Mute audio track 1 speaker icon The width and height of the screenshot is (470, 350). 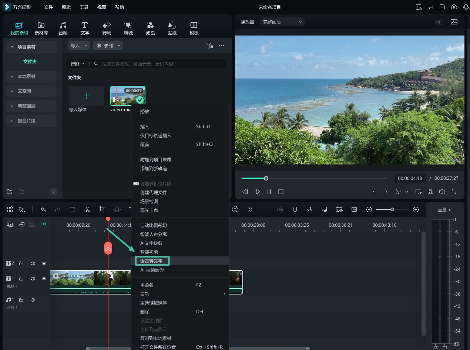33,300
